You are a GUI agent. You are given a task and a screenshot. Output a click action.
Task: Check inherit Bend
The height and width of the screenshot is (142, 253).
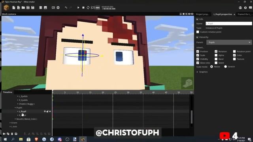point(216,59)
